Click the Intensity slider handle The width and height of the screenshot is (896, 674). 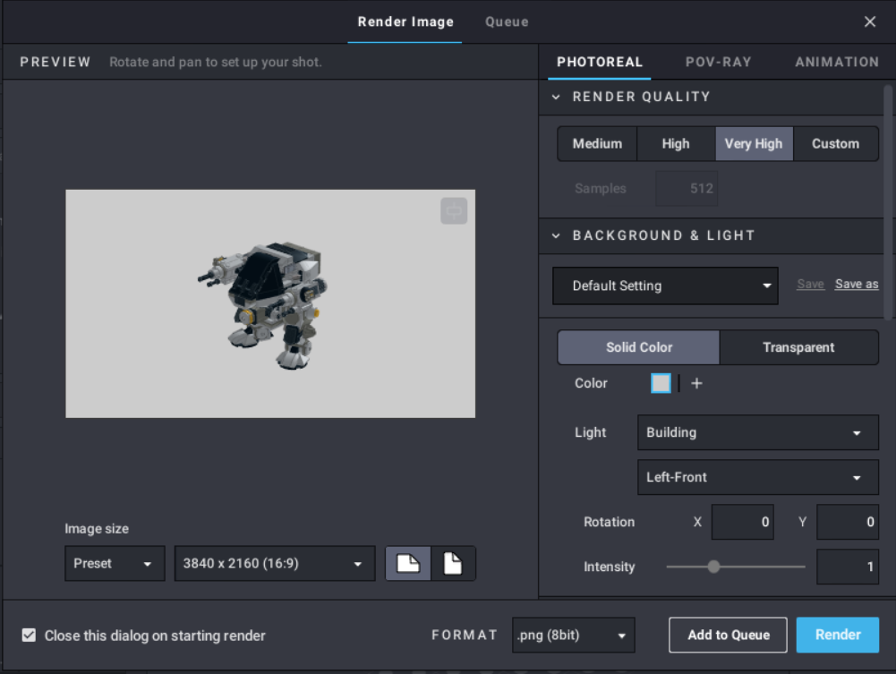pyautogui.click(x=713, y=567)
